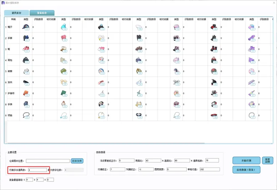Select the T6 black bat hairpin in 发夹 row
Screen dimensions: 277x190
click(214, 82)
